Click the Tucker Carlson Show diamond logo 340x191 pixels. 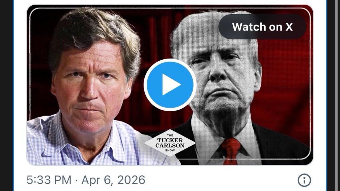[170, 143]
